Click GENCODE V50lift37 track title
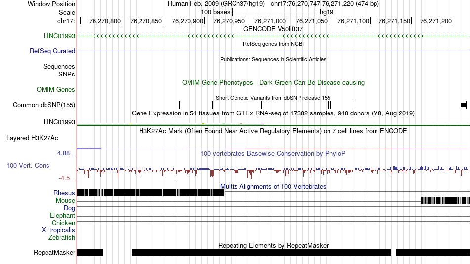 [x=273, y=29]
